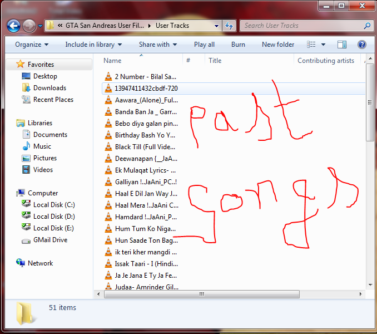The height and width of the screenshot is (334, 377).
Task: Click VLC icon of 2 Number - Bilal Sa... file
Action: coord(108,76)
